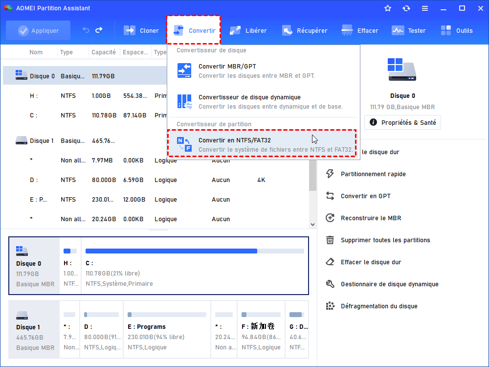Click the D: partition block on Disque 1
Image resolution: width=489 pixels, height=367 pixels.
[102, 329]
